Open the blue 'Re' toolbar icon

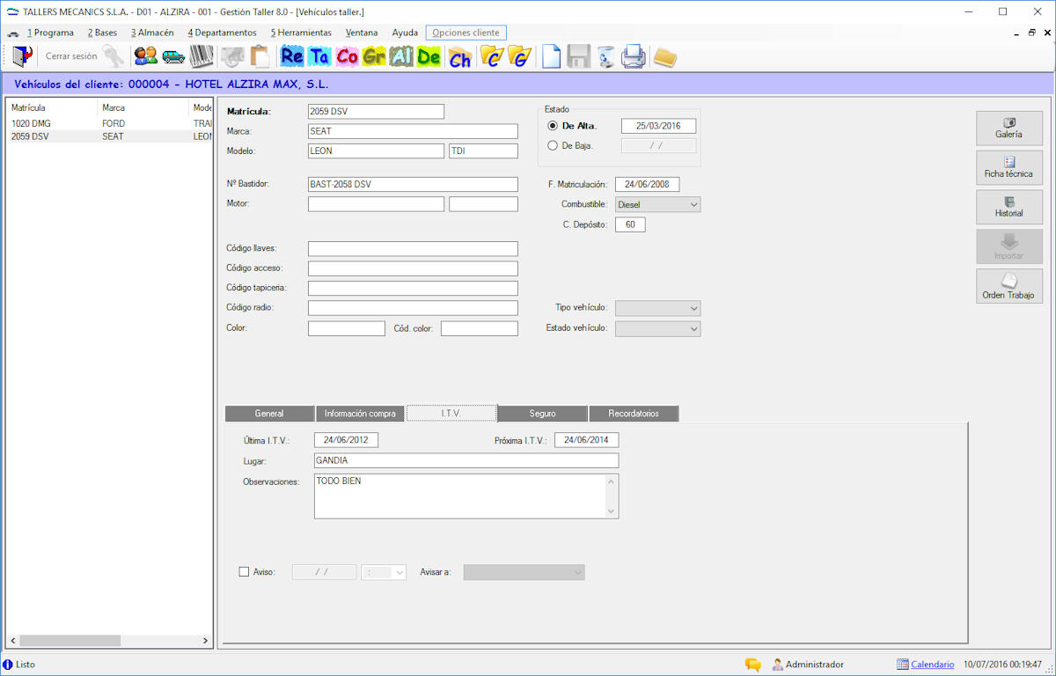[292, 56]
